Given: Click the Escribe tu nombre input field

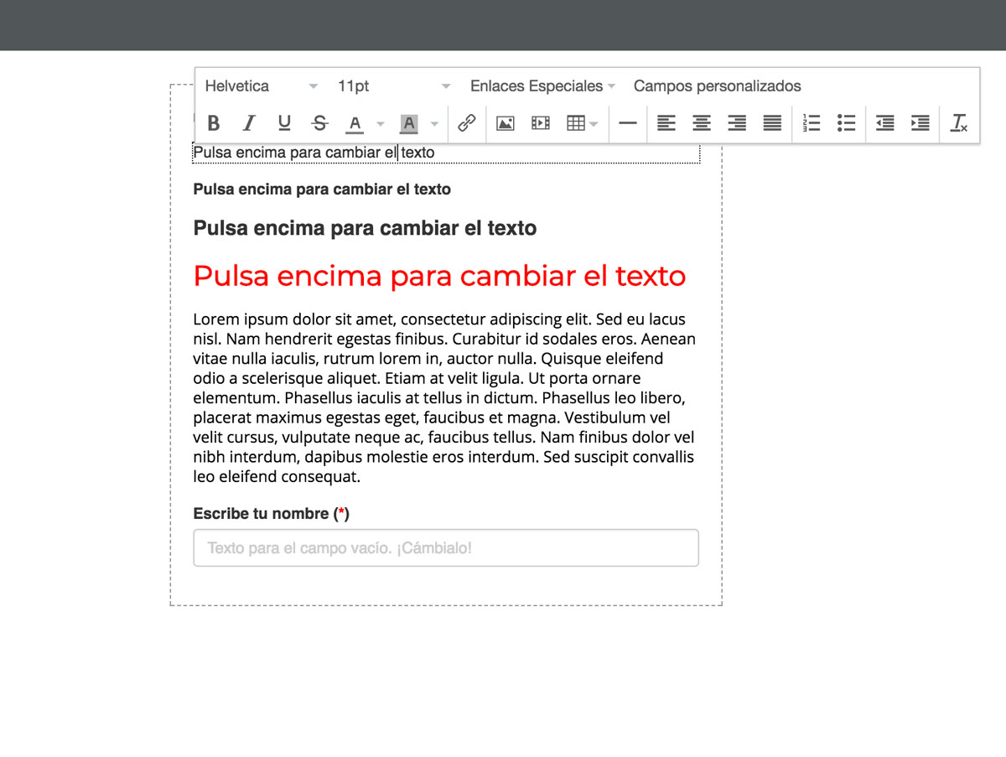Looking at the screenshot, I should [x=446, y=548].
